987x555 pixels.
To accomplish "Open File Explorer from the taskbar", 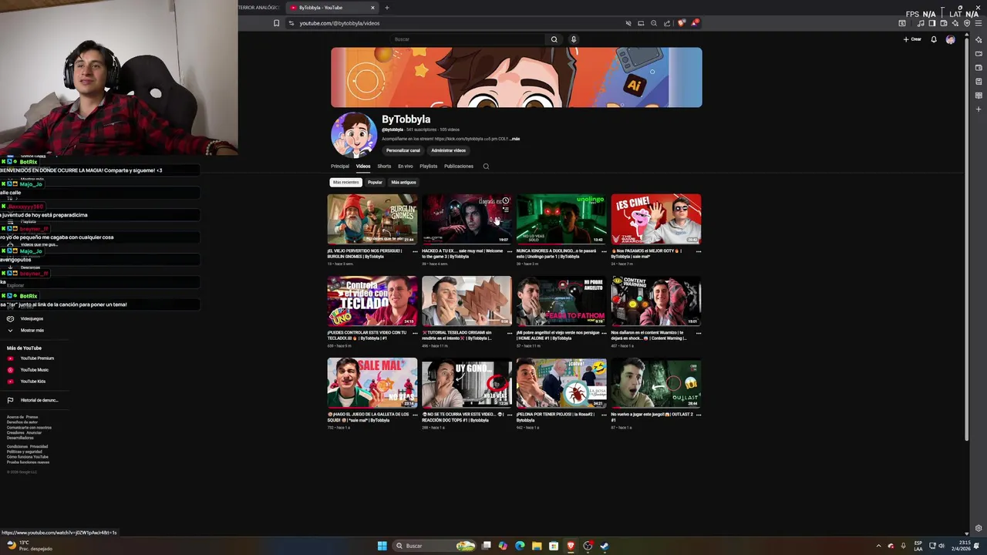I will point(537,546).
